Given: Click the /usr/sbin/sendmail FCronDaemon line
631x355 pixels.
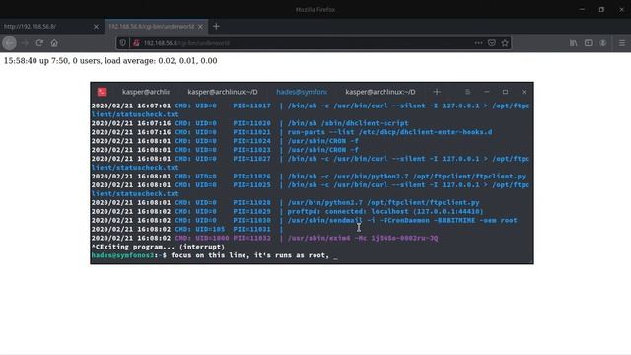Looking at the screenshot, I should coord(305,221).
